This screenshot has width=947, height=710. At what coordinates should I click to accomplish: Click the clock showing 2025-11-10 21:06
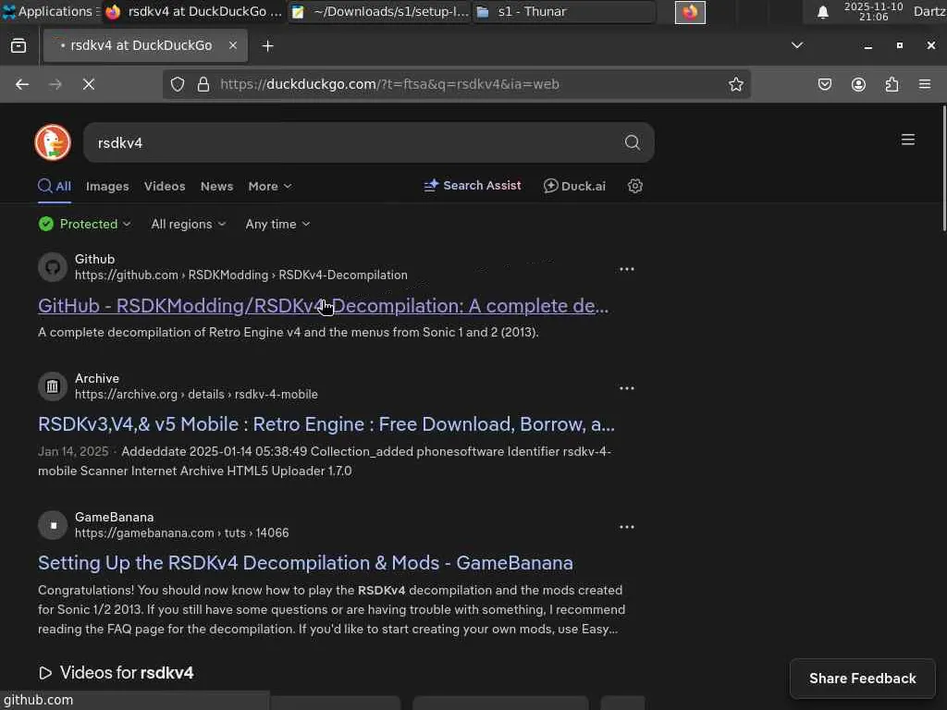click(873, 11)
